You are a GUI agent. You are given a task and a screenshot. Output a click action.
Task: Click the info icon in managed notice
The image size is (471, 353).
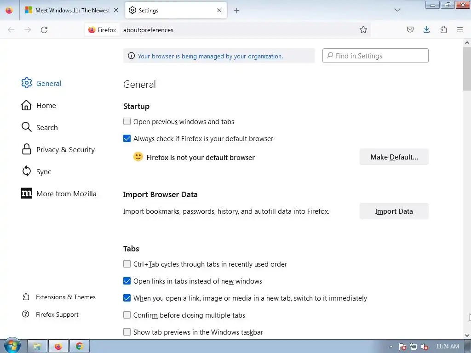coord(131,56)
